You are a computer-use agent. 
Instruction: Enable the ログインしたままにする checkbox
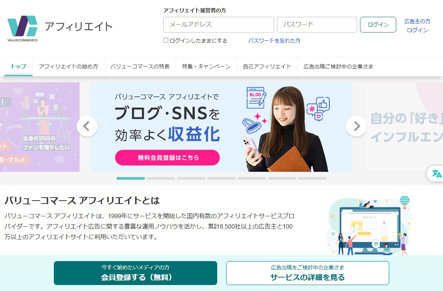166,40
